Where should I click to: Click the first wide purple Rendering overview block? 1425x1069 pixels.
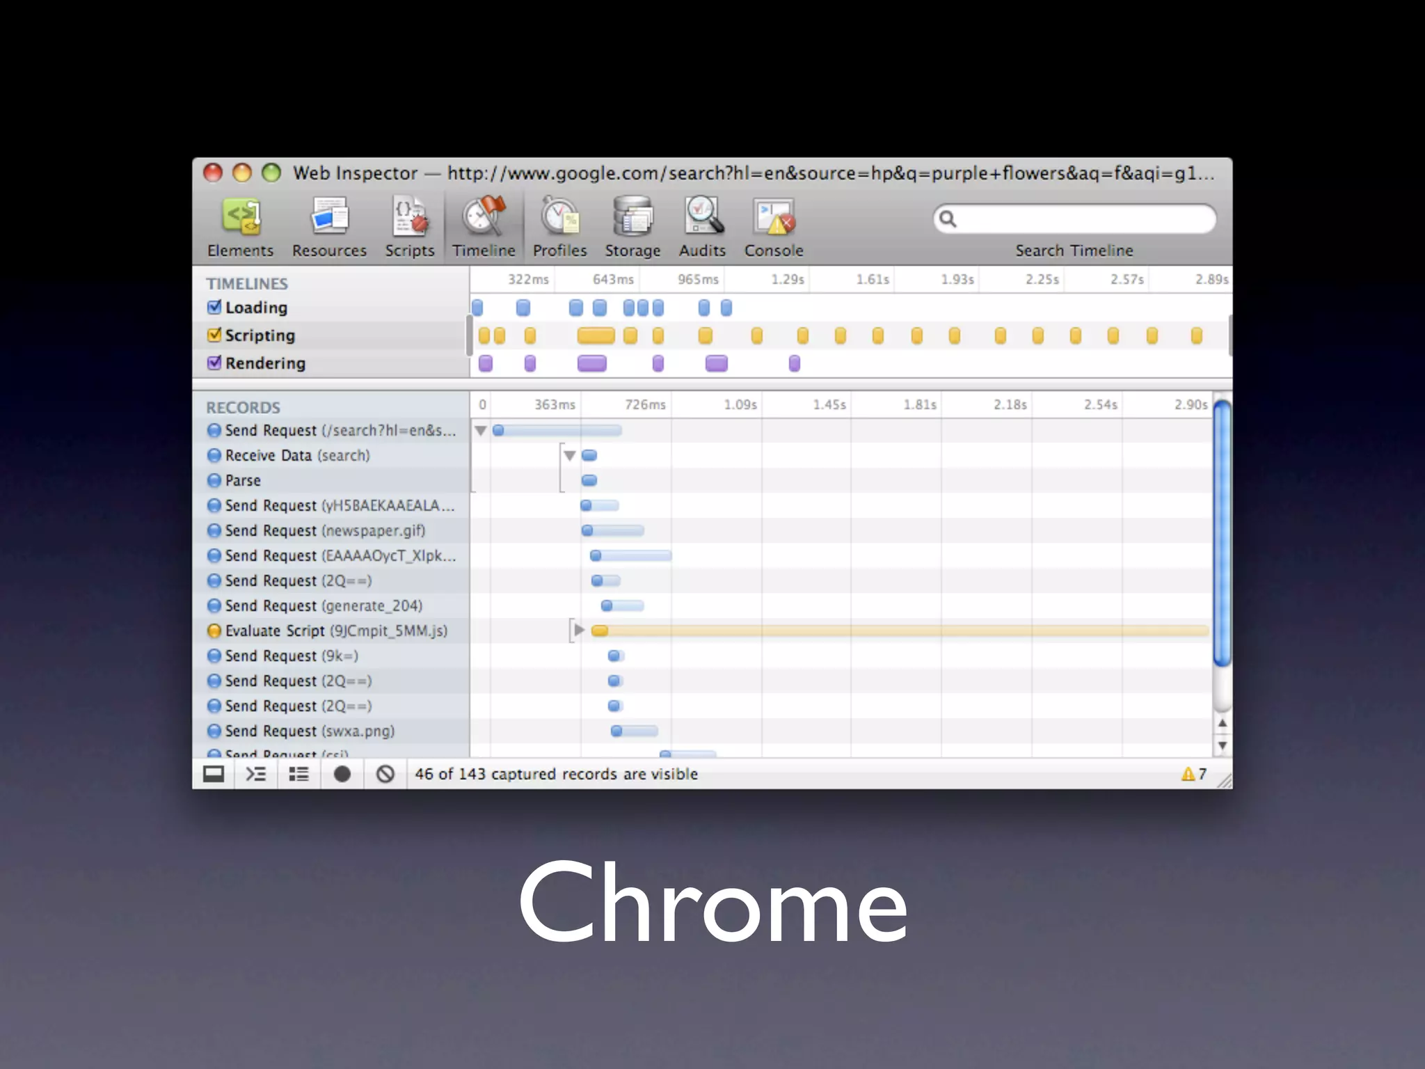coord(592,363)
